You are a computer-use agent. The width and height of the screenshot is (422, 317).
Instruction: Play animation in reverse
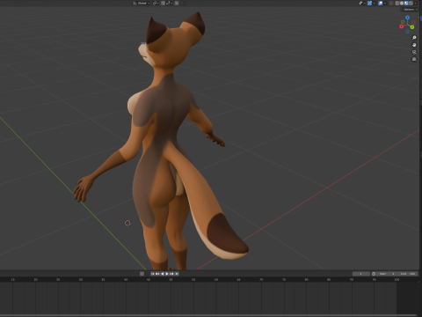click(163, 274)
